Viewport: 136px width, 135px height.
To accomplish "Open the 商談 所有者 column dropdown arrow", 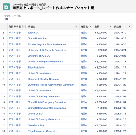I will point(24,27).
